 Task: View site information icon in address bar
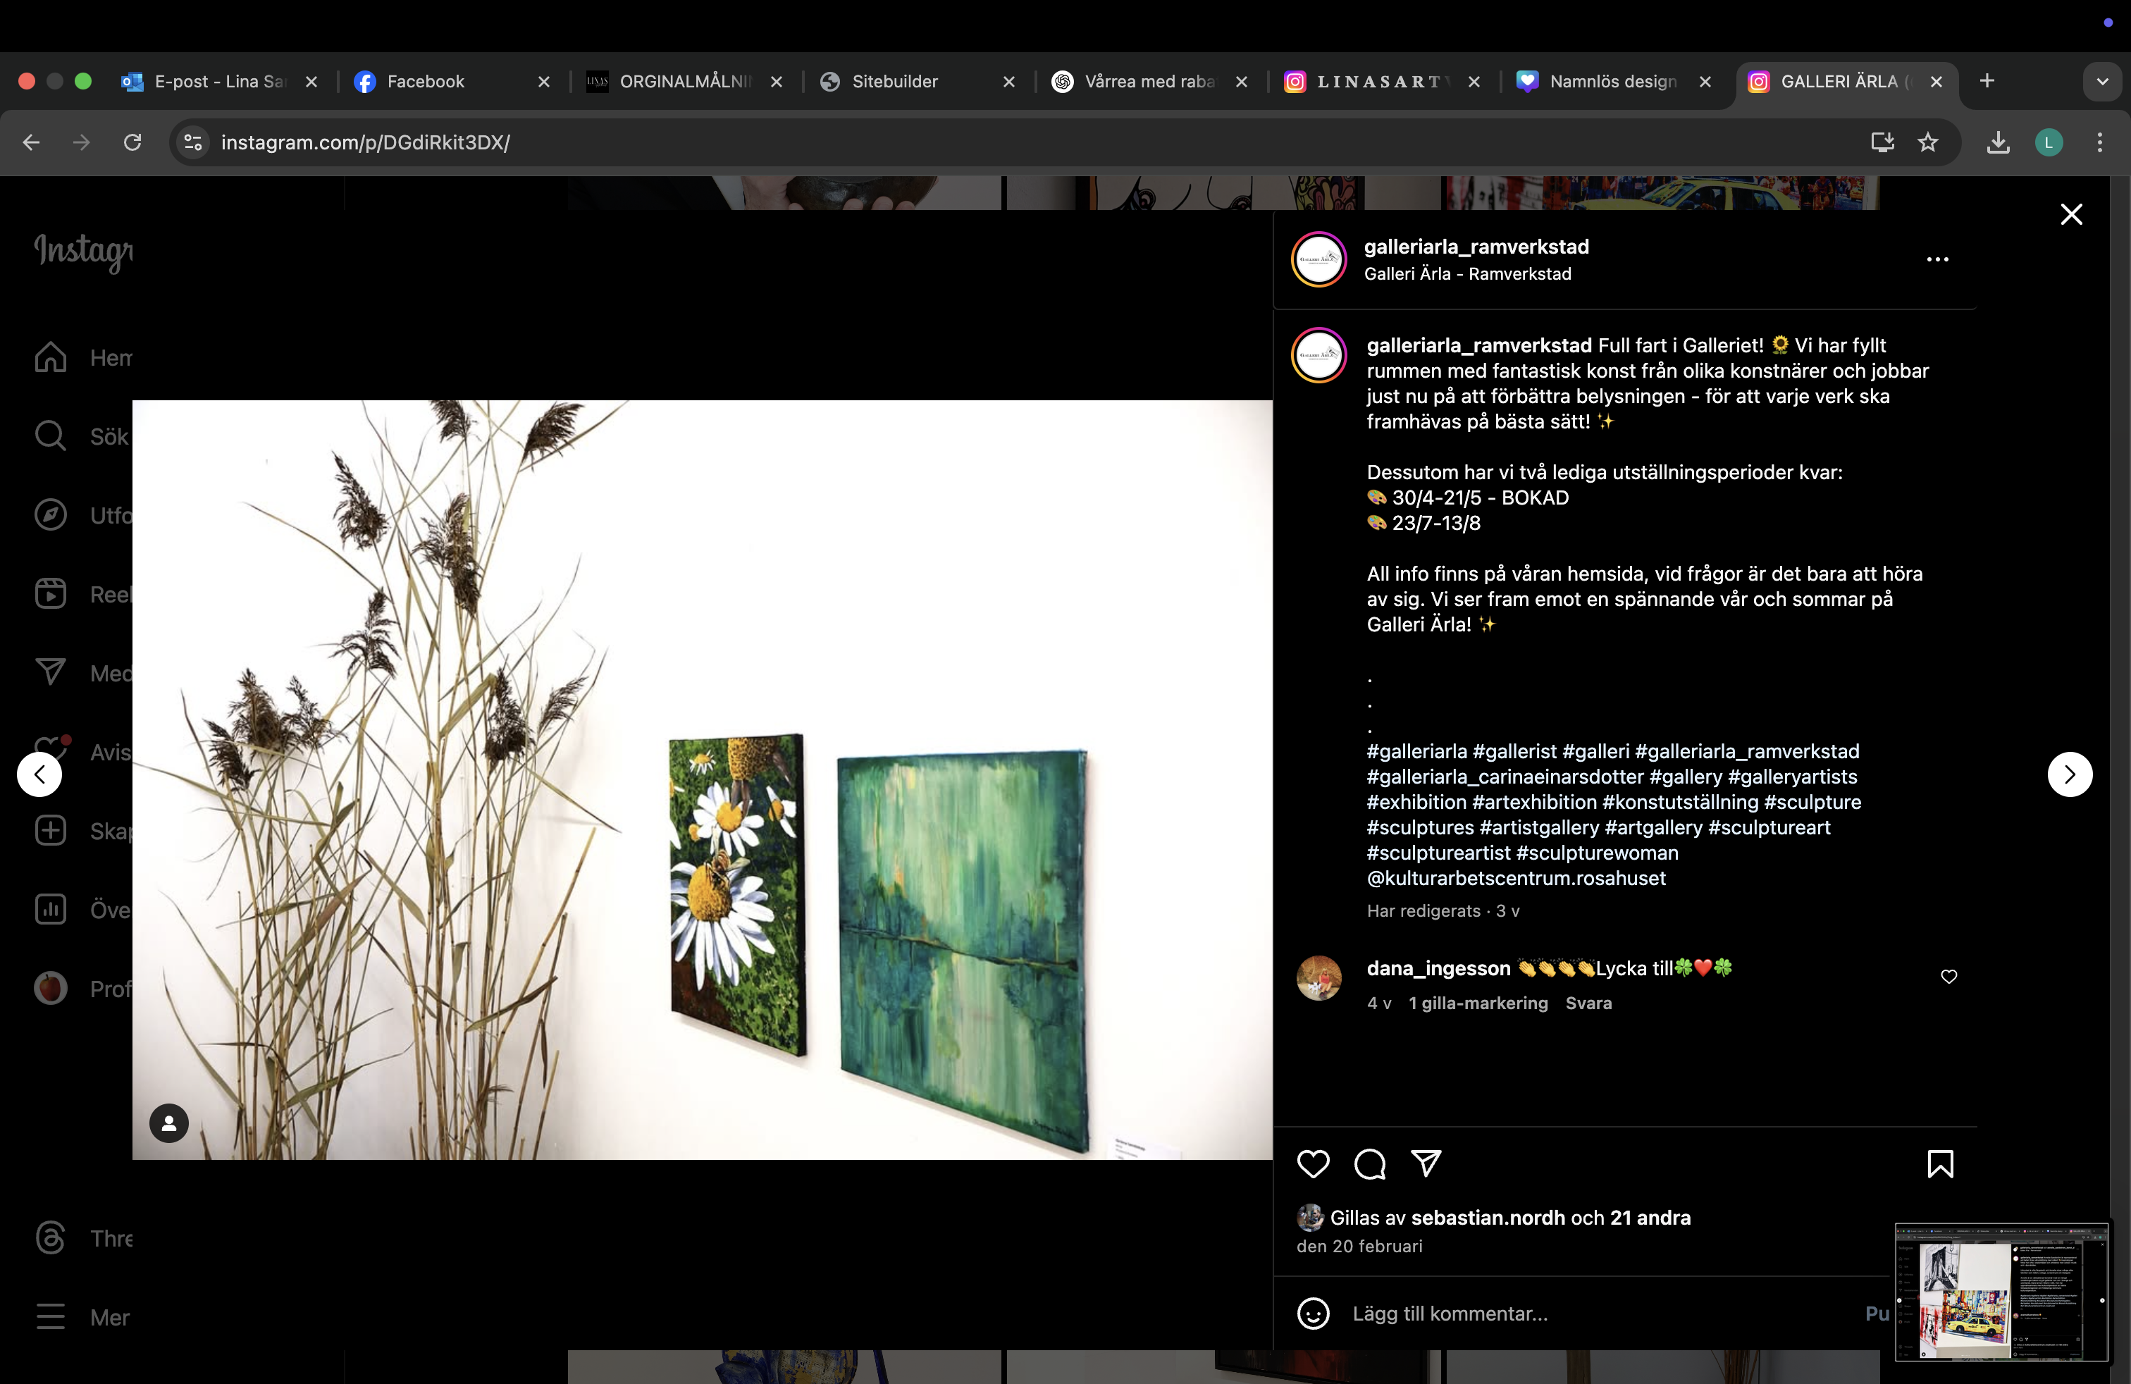(x=192, y=142)
